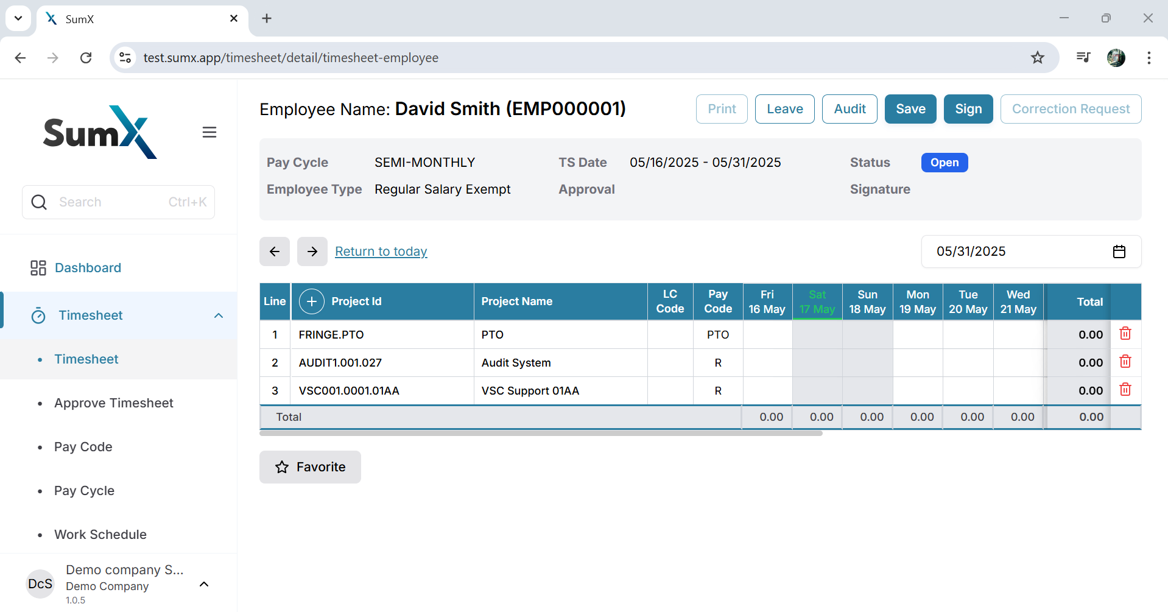Click the Pay Code column header
The image size is (1168, 612).
718,301
